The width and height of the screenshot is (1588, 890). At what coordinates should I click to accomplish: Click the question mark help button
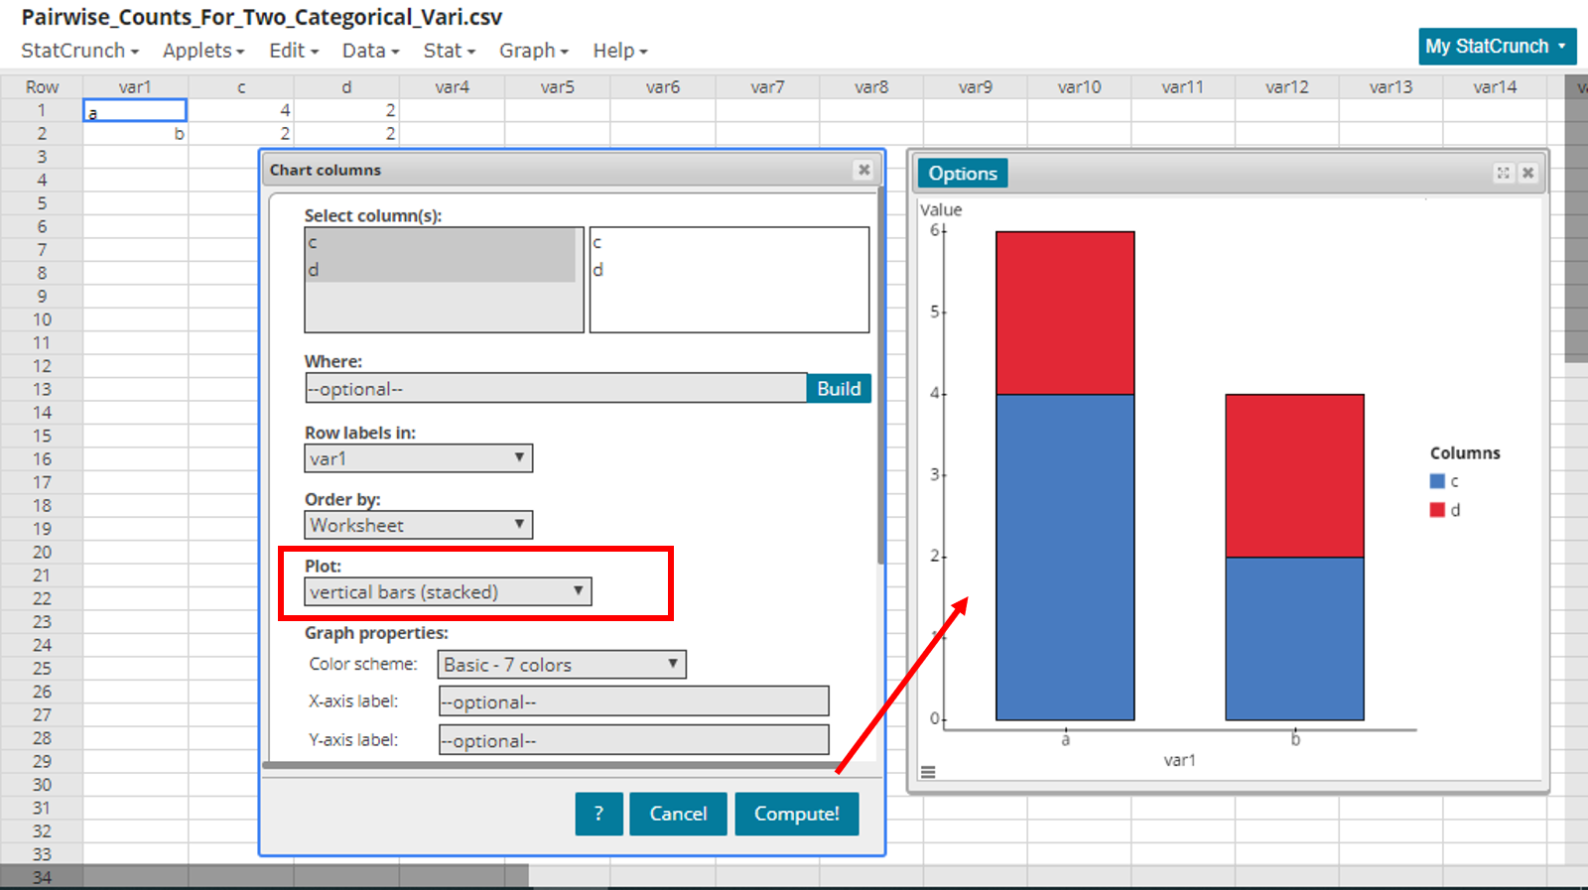click(598, 814)
